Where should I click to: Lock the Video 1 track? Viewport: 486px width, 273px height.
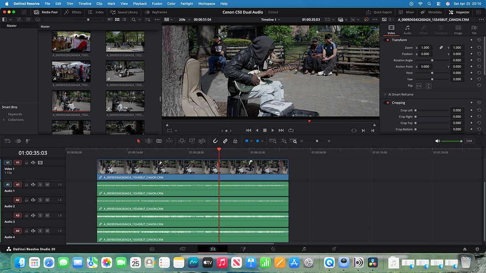(x=26, y=162)
